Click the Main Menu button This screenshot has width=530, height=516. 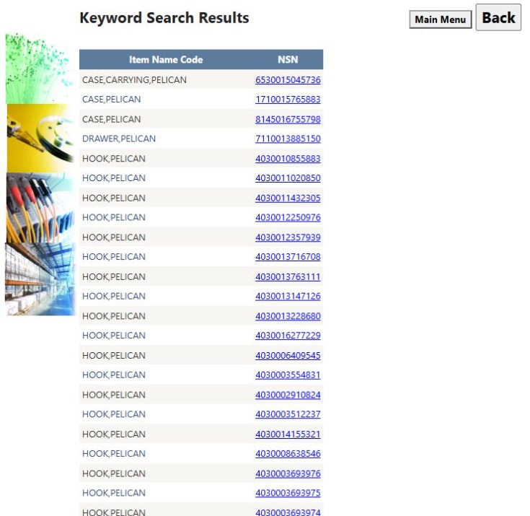point(440,19)
